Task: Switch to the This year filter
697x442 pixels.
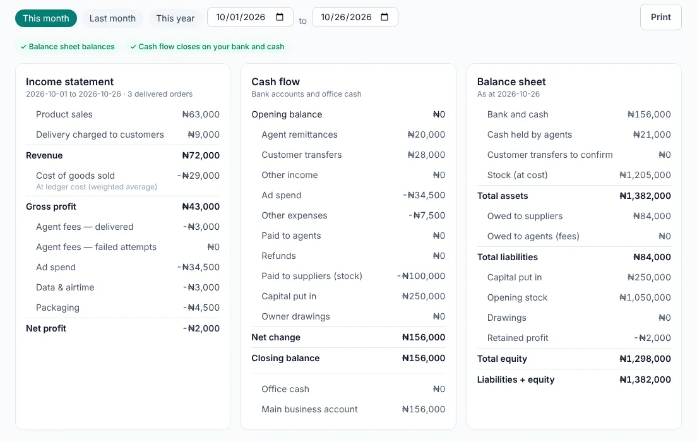Action: (175, 18)
